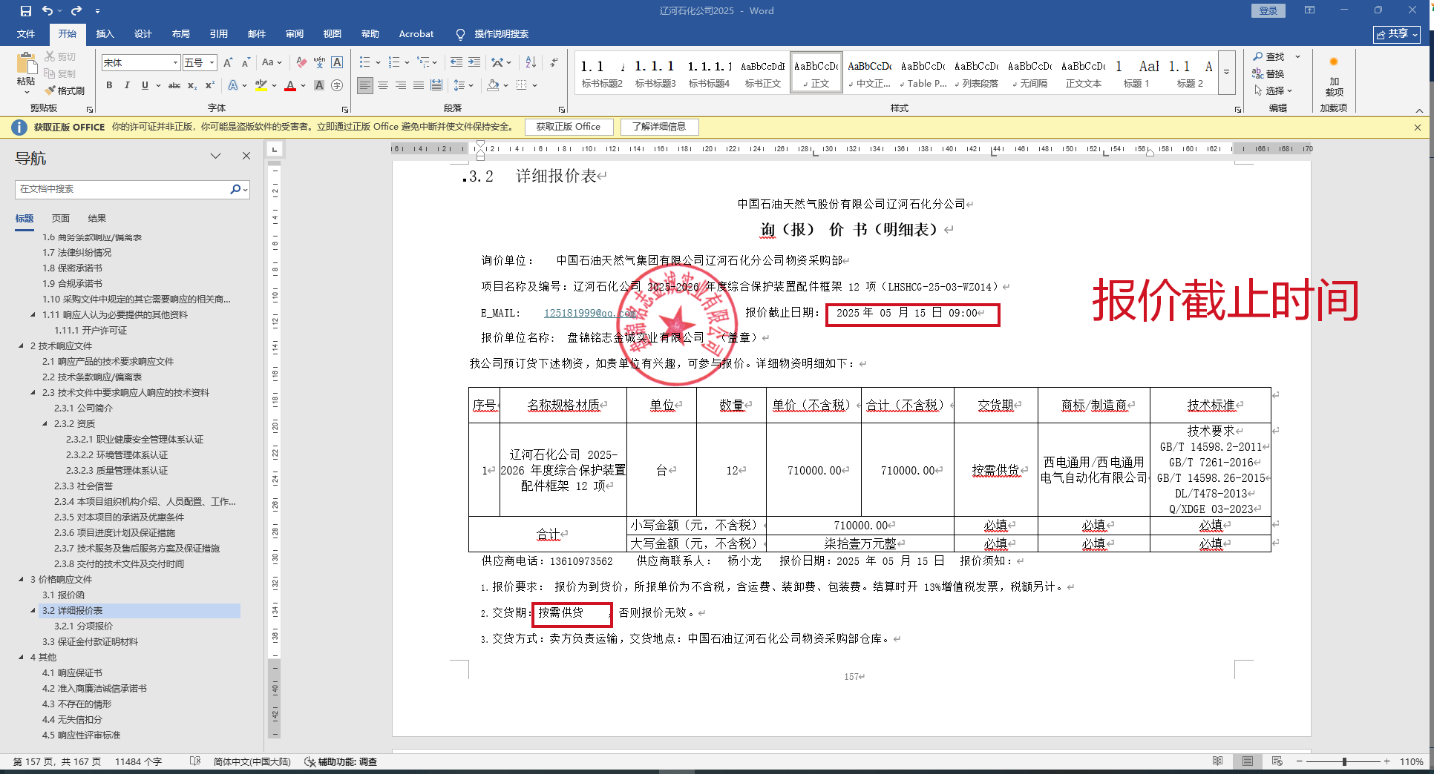Increase paragraph indent

474,63
